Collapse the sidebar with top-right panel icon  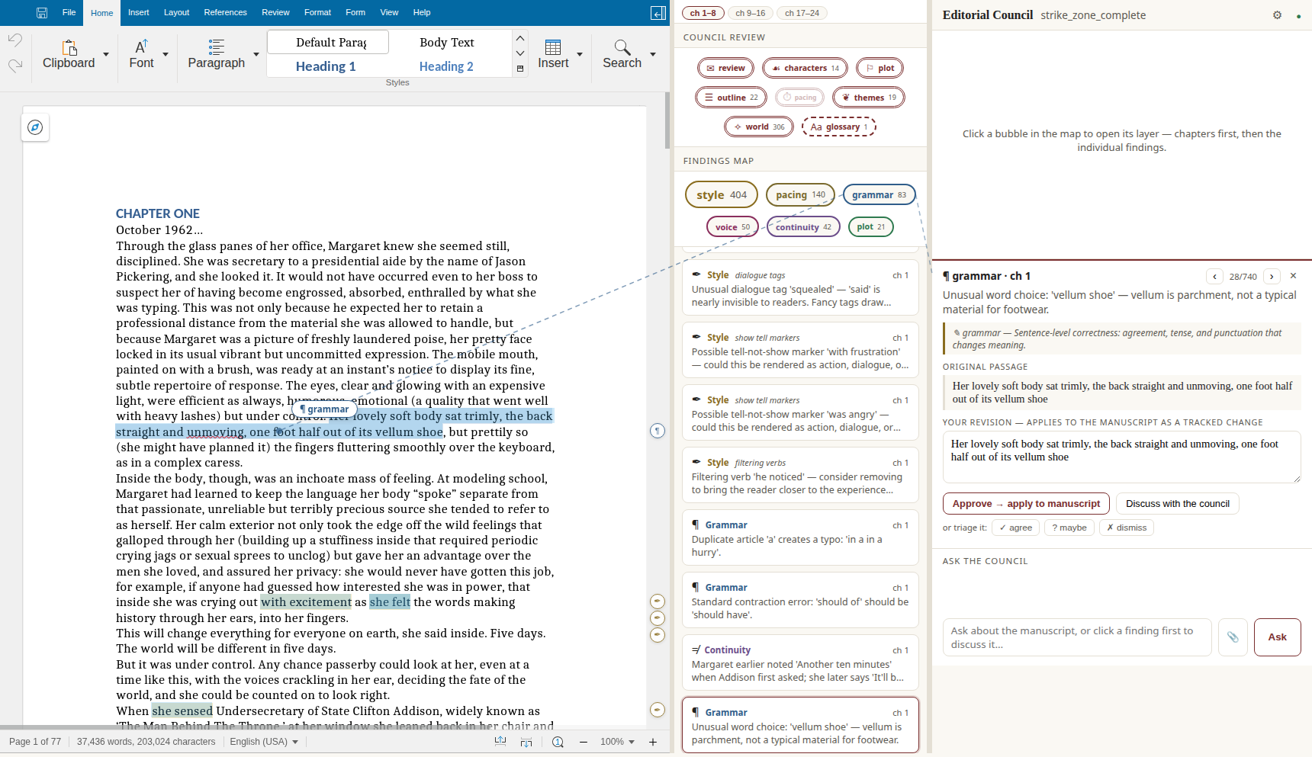coord(658,13)
